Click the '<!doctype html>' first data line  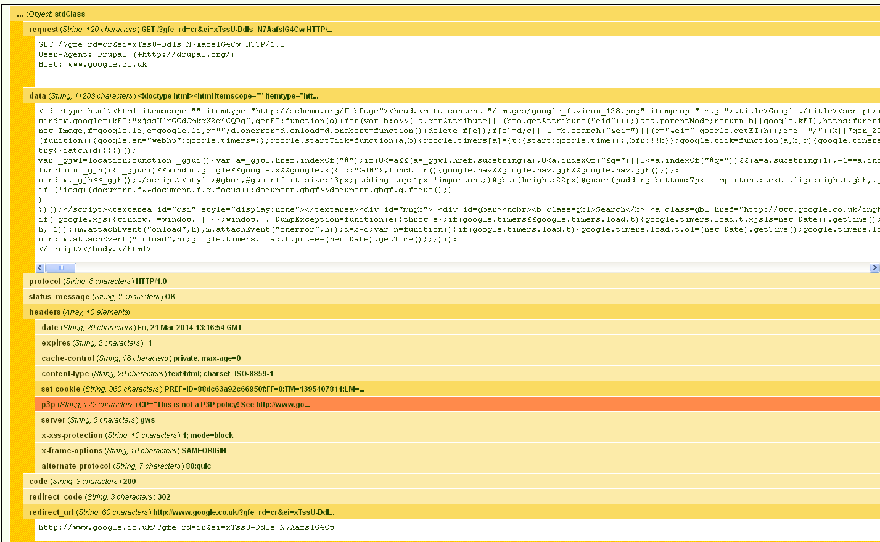459,111
